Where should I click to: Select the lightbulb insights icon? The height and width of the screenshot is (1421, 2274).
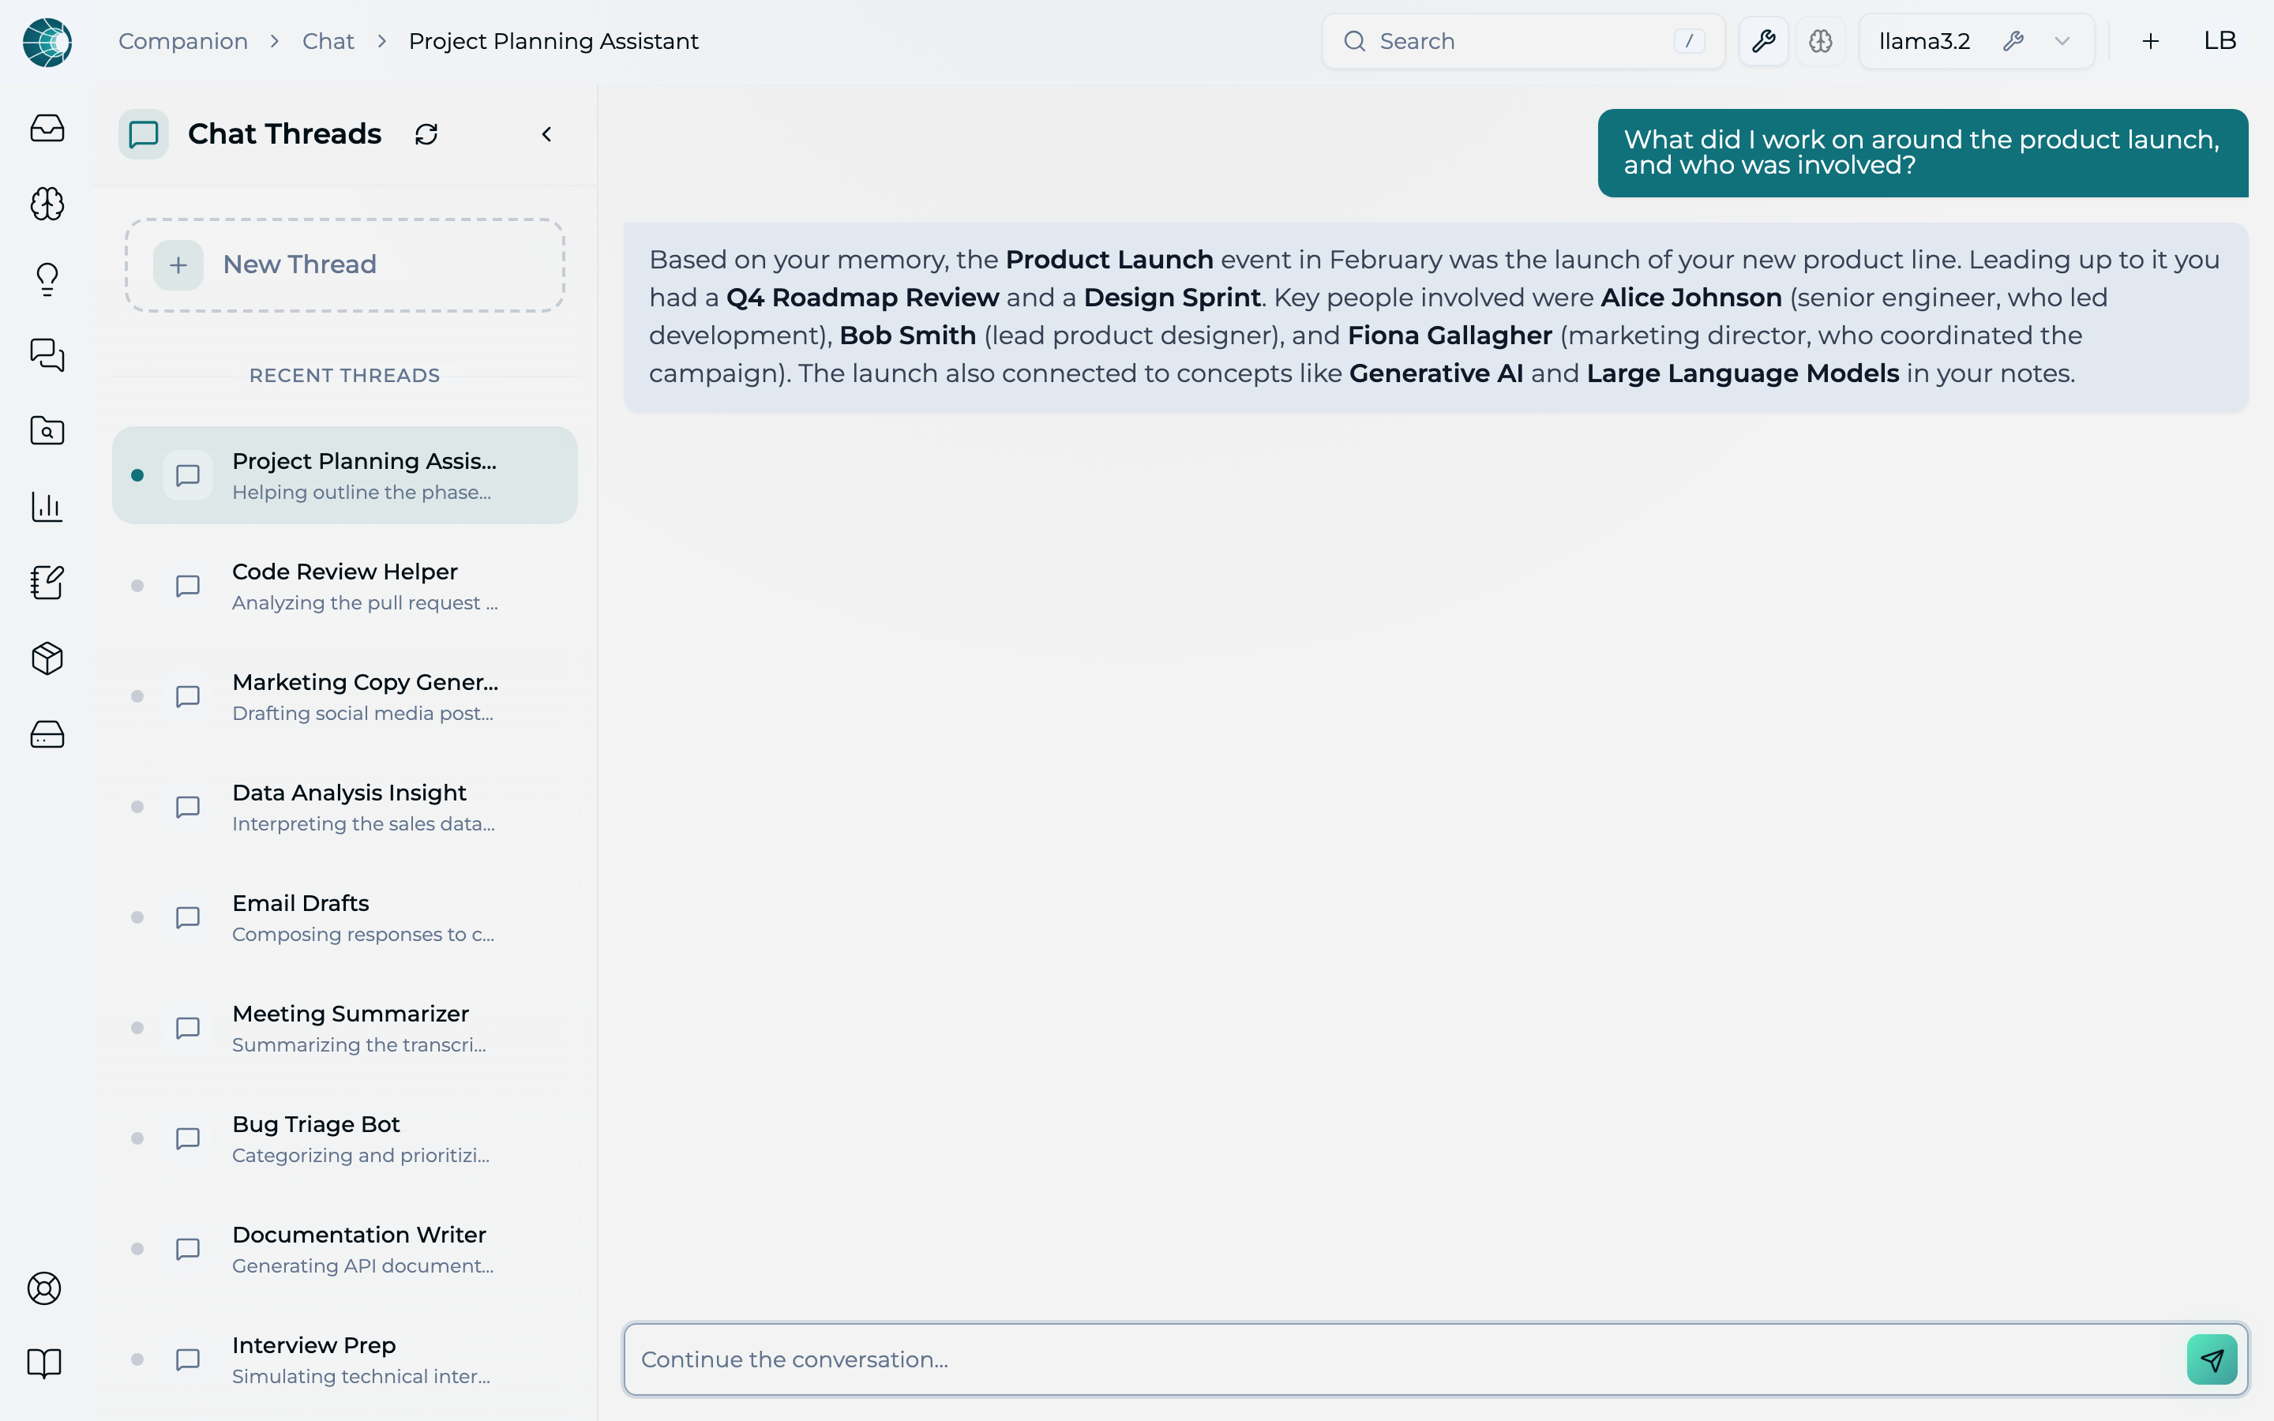(x=47, y=279)
